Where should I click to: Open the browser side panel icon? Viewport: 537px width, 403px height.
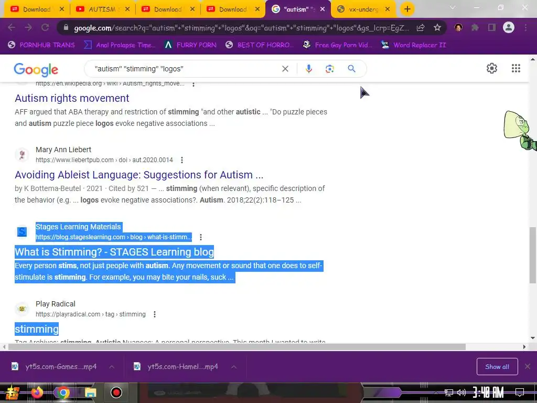pyautogui.click(x=492, y=27)
